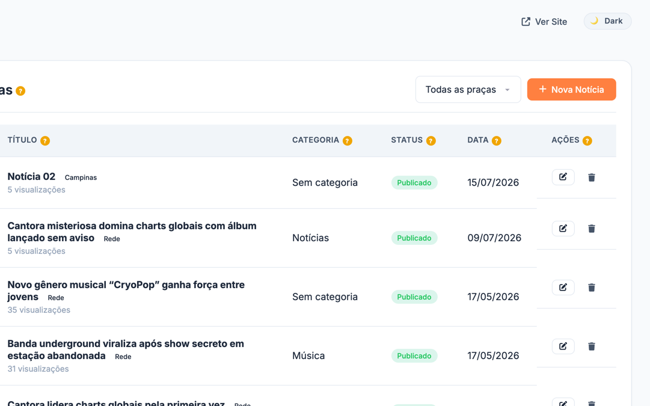Delete the CryoPop news entry
Image resolution: width=650 pixels, height=406 pixels.
click(x=592, y=288)
